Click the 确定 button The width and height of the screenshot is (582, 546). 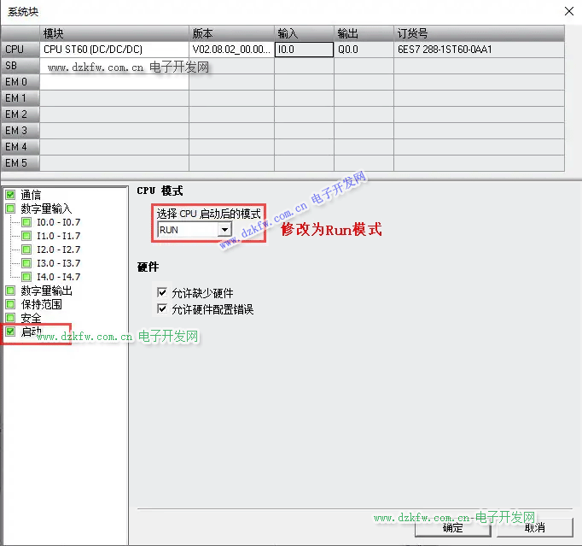pyautogui.click(x=452, y=528)
